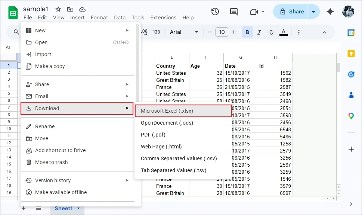
Task: Open Google Tasks in the side panel
Action: [x=351, y=74]
